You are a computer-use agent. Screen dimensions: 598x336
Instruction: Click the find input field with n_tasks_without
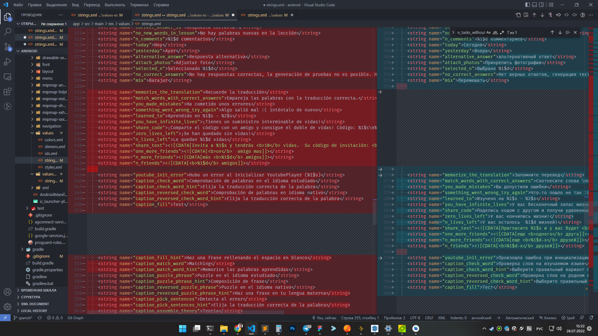(x=471, y=32)
